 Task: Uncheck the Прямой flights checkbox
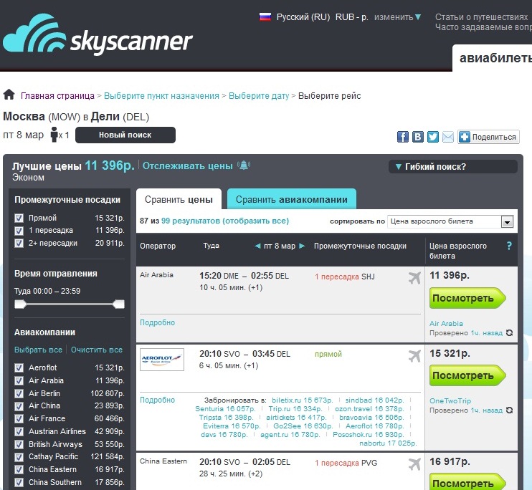click(19, 218)
